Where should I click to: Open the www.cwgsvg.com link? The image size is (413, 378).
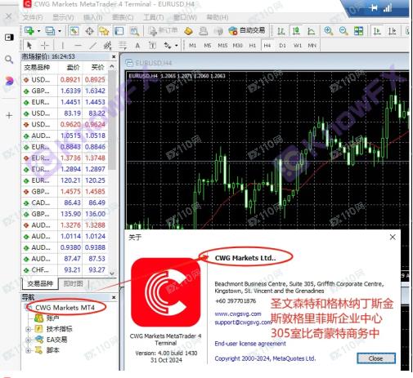238,314
